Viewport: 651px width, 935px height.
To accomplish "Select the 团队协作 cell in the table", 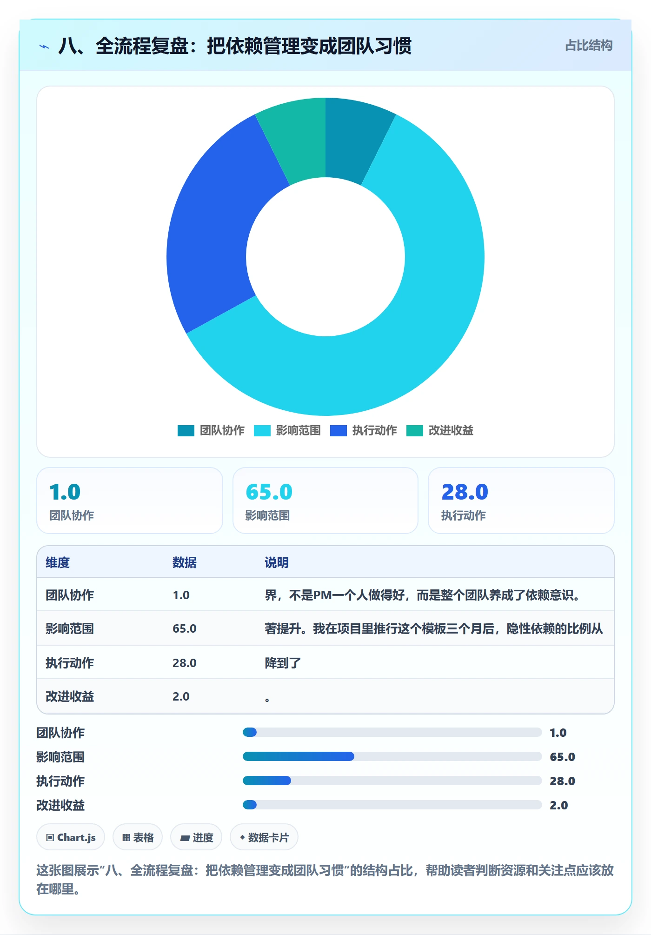I will (x=70, y=595).
